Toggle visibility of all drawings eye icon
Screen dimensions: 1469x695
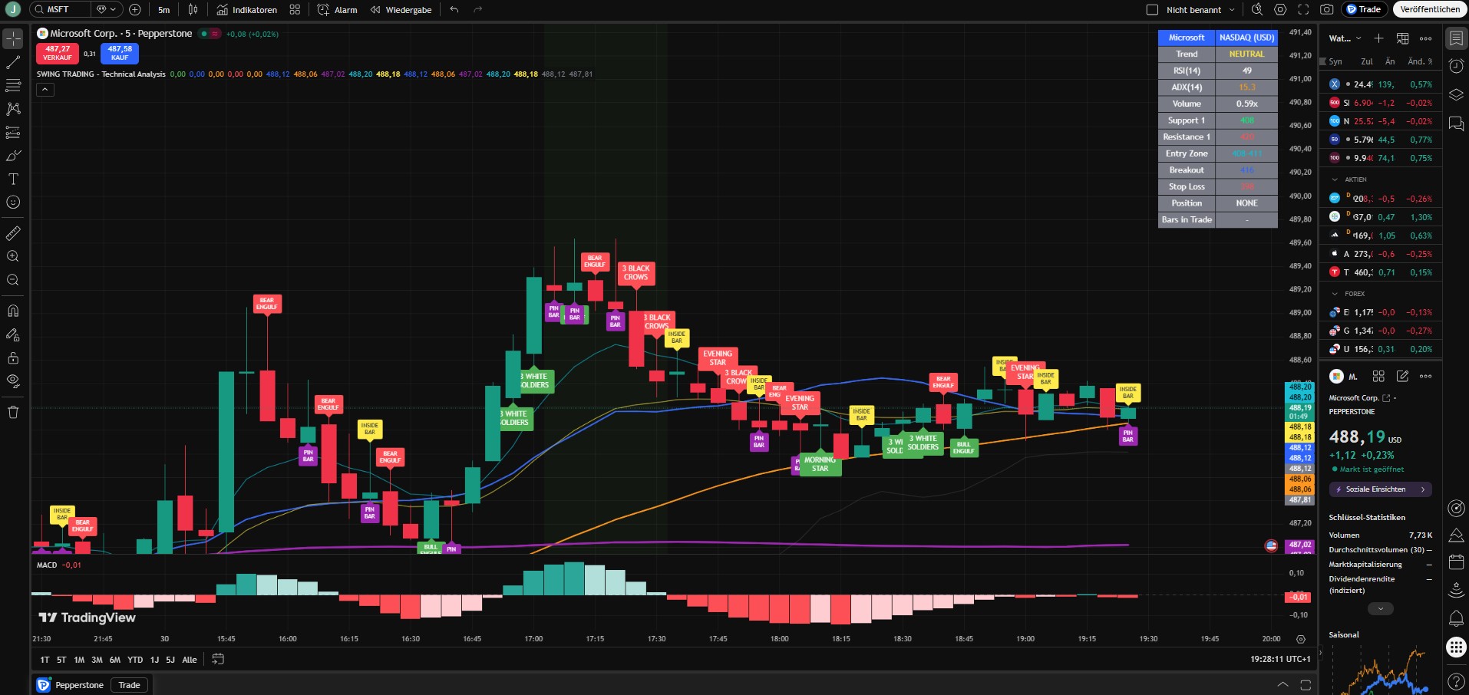pos(13,380)
